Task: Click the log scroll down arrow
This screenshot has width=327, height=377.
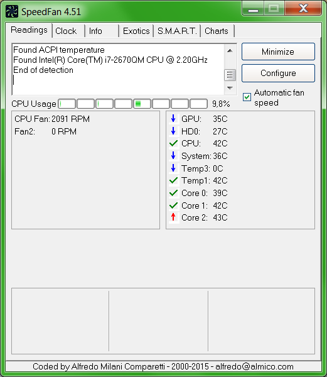Action: click(230, 88)
